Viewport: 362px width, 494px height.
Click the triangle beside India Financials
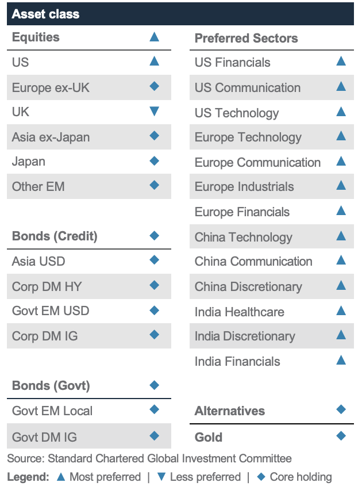[341, 360]
